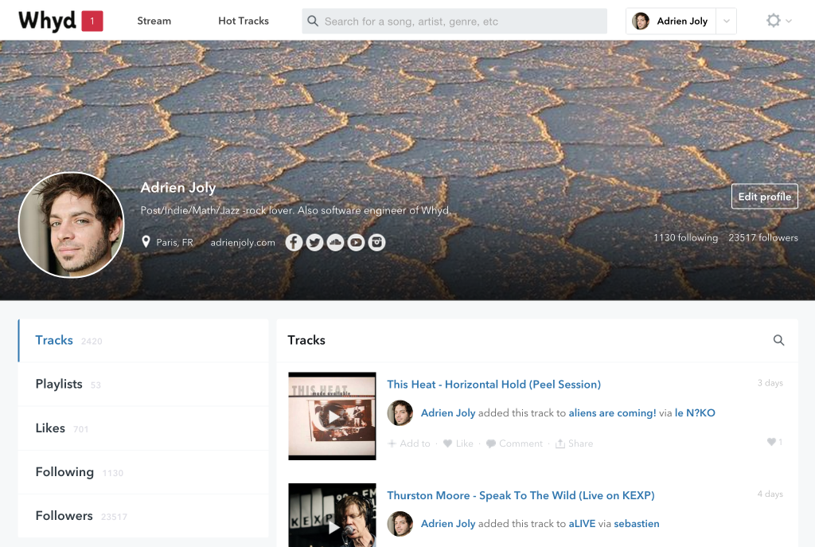This screenshot has width=815, height=547.
Task: Select the Likes tab
Action: click(143, 428)
